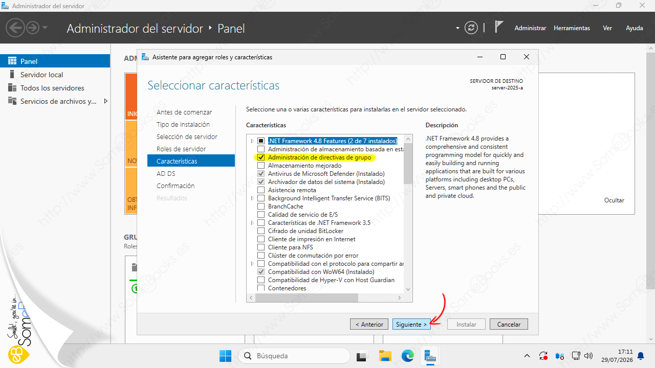Click the features list vertical scrollbar thumb
The image size is (655, 368).
click(x=408, y=164)
